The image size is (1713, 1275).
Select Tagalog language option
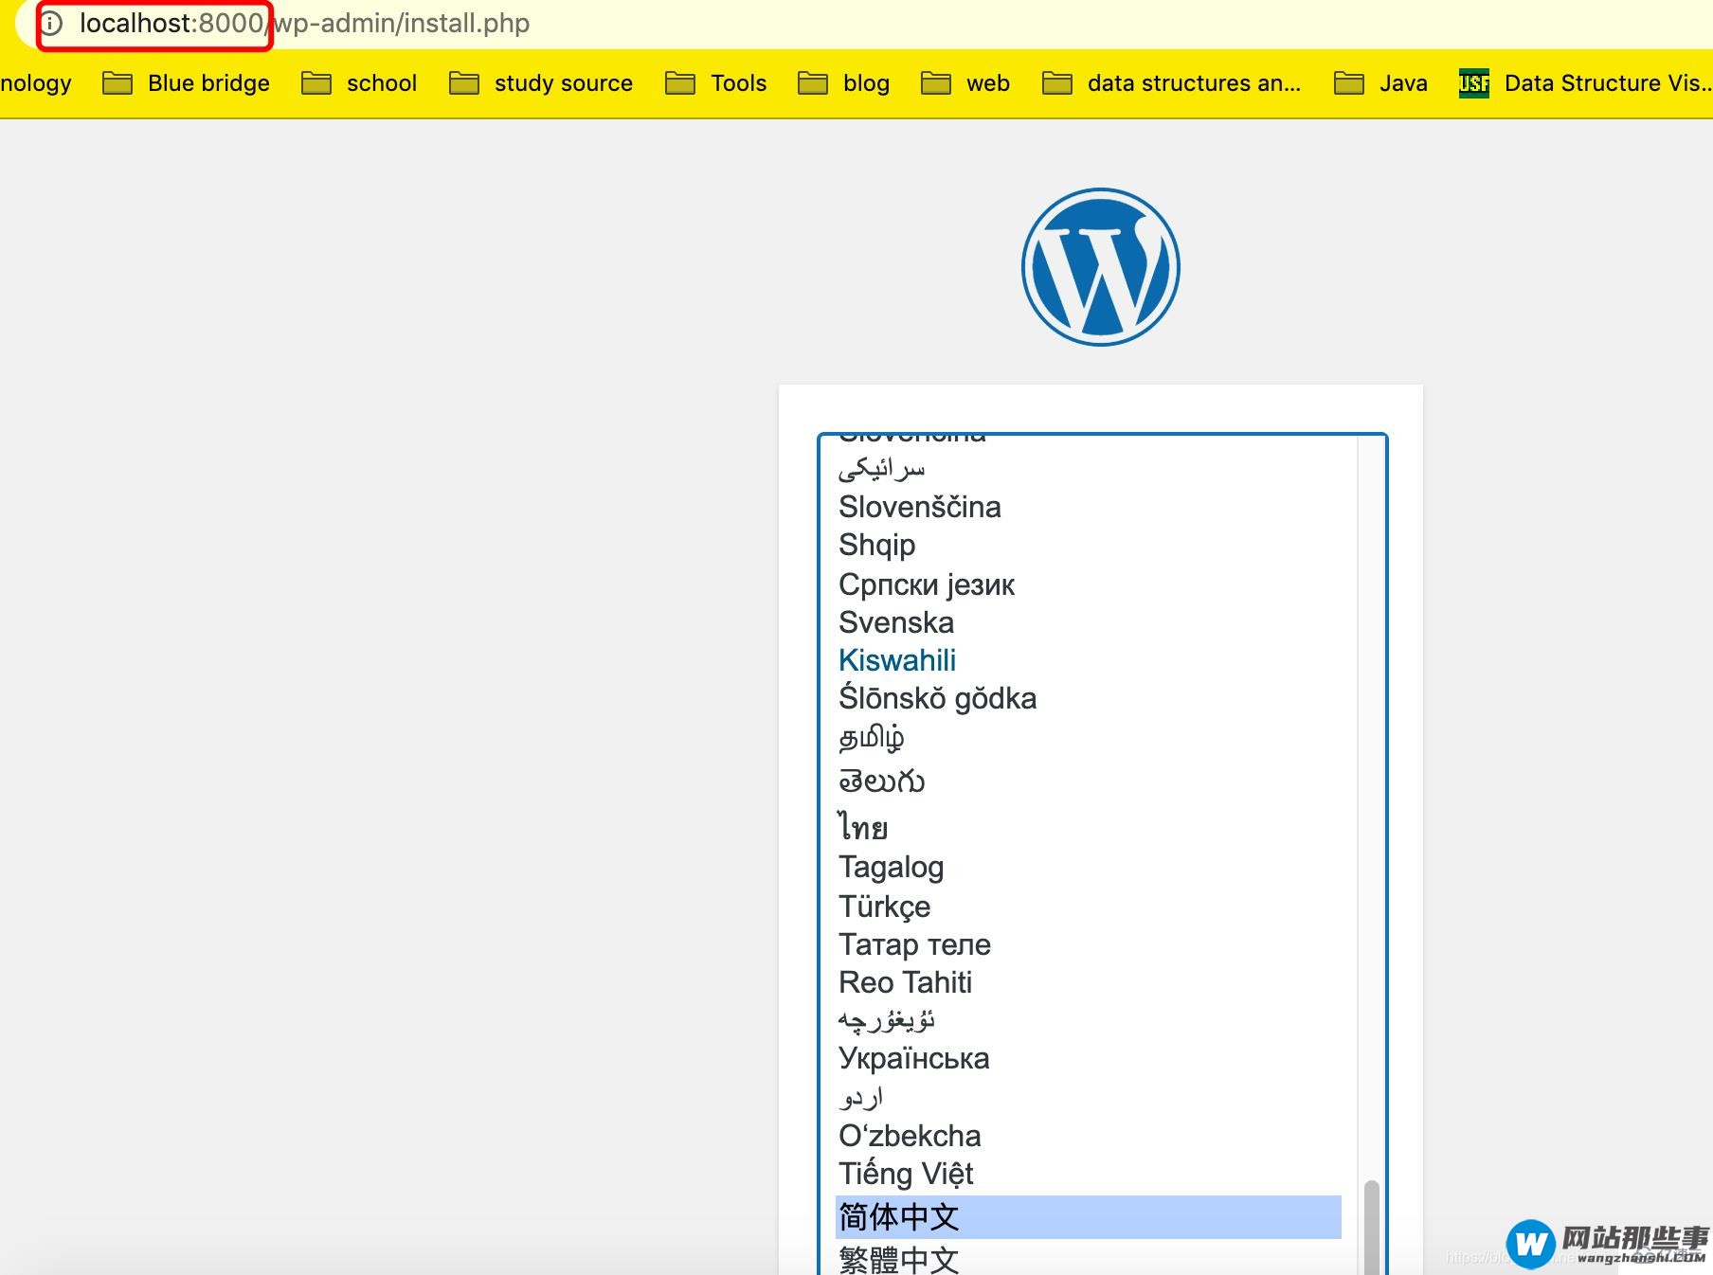coord(1088,867)
